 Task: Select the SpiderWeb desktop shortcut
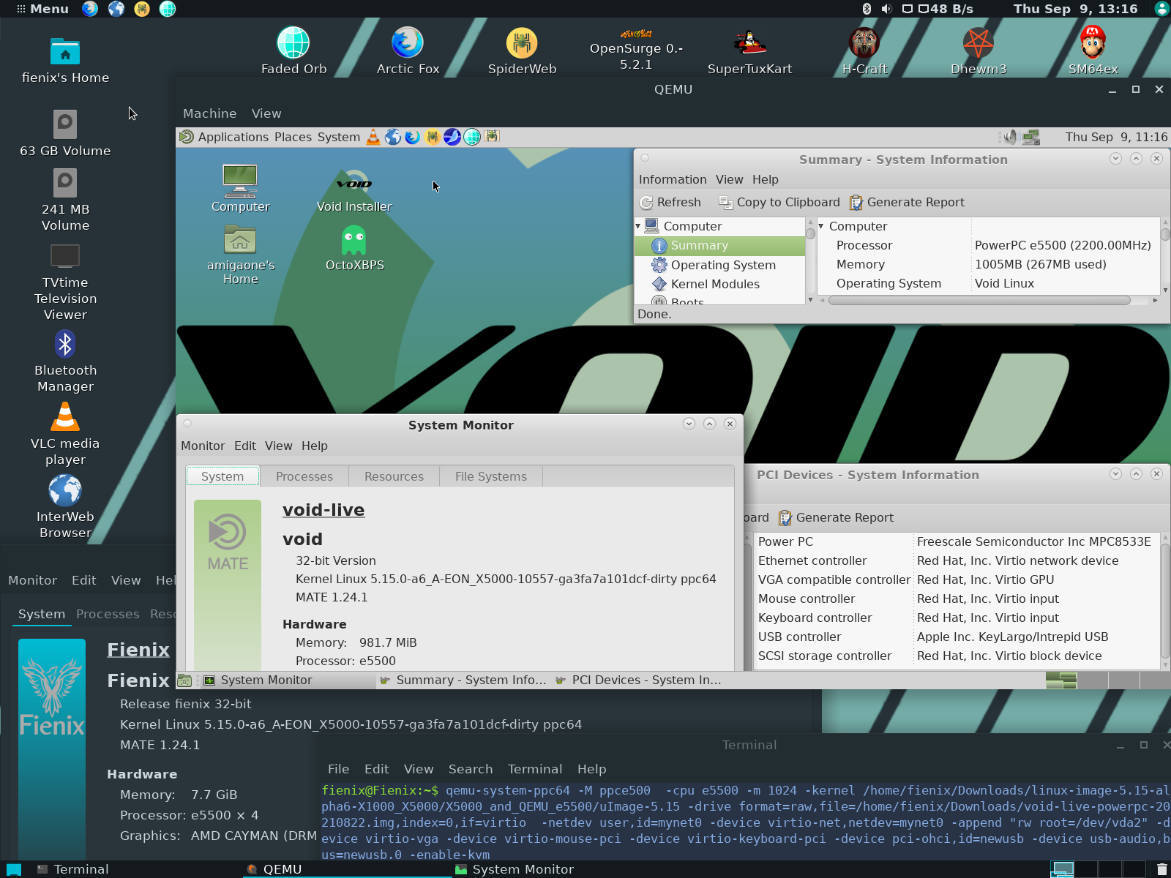[x=522, y=51]
